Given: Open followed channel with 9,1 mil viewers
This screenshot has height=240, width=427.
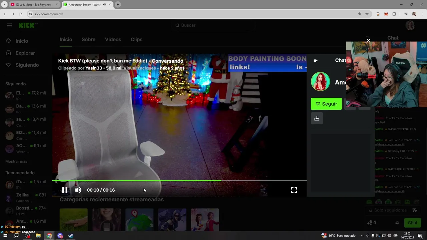Looking at the screenshot, I should (x=26, y=148).
